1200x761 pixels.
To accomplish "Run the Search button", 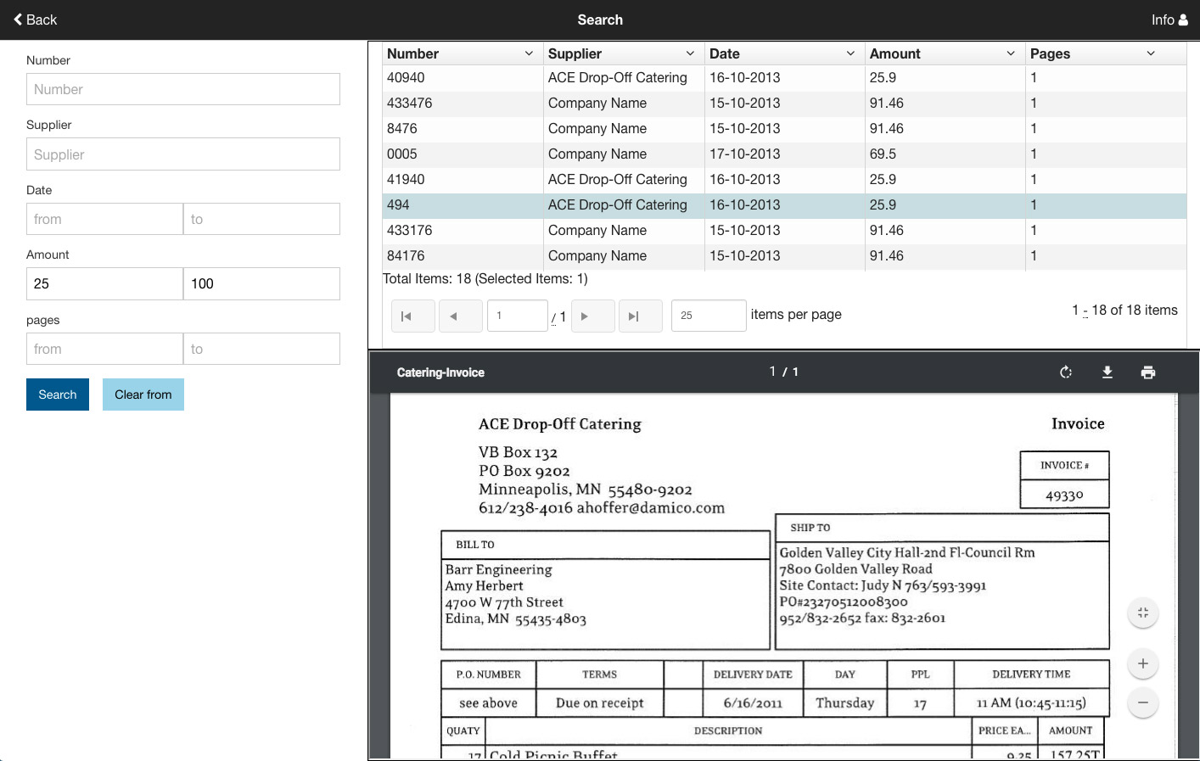I will click(x=58, y=394).
